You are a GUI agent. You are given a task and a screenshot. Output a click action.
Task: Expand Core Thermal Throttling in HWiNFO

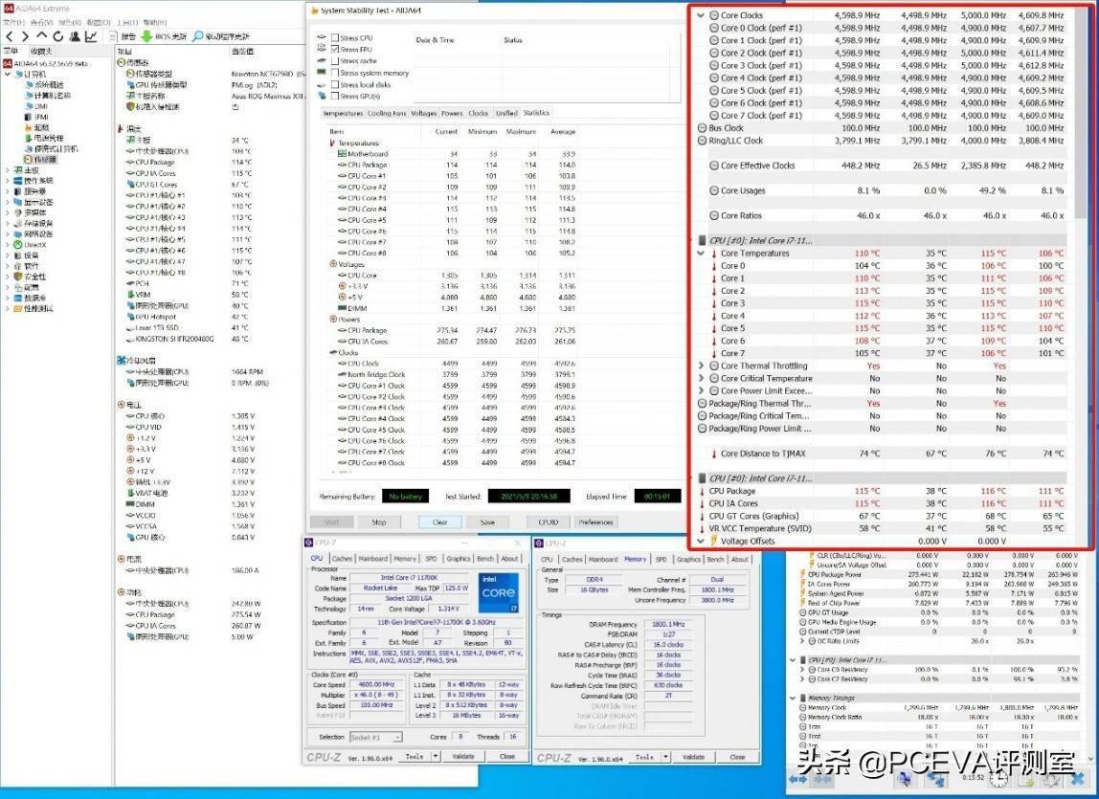(701, 366)
